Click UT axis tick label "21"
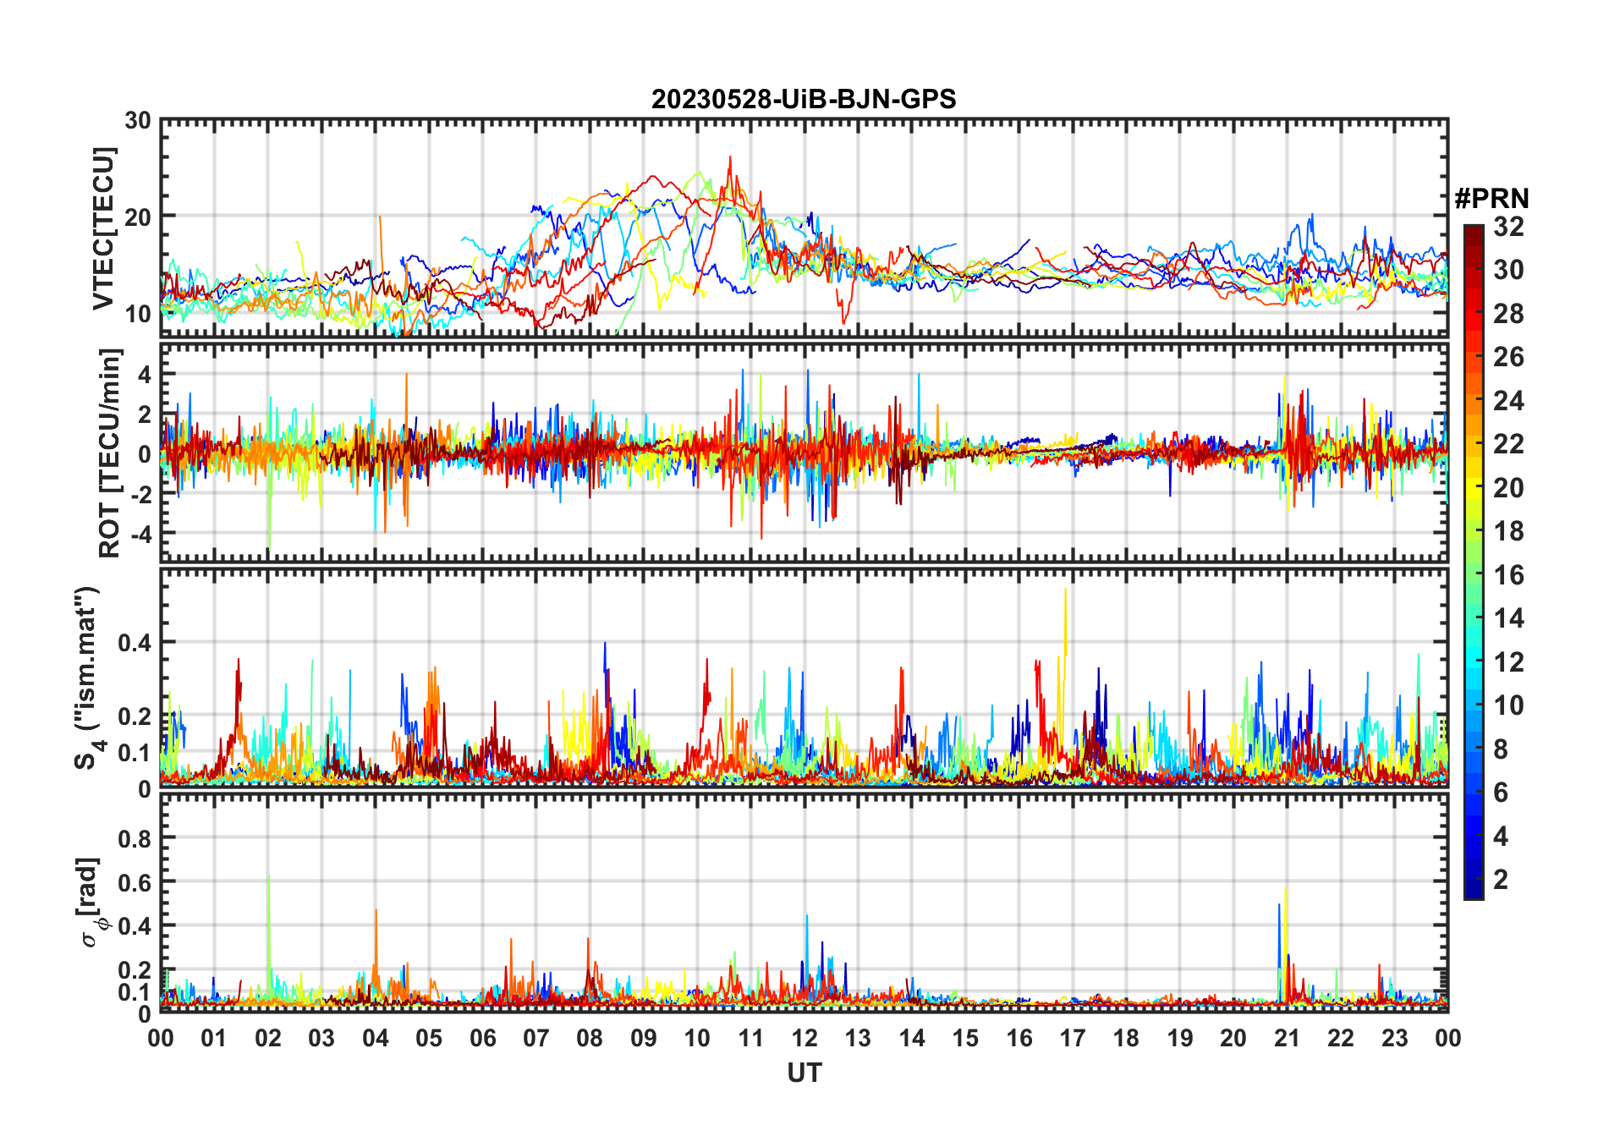 1287,1038
